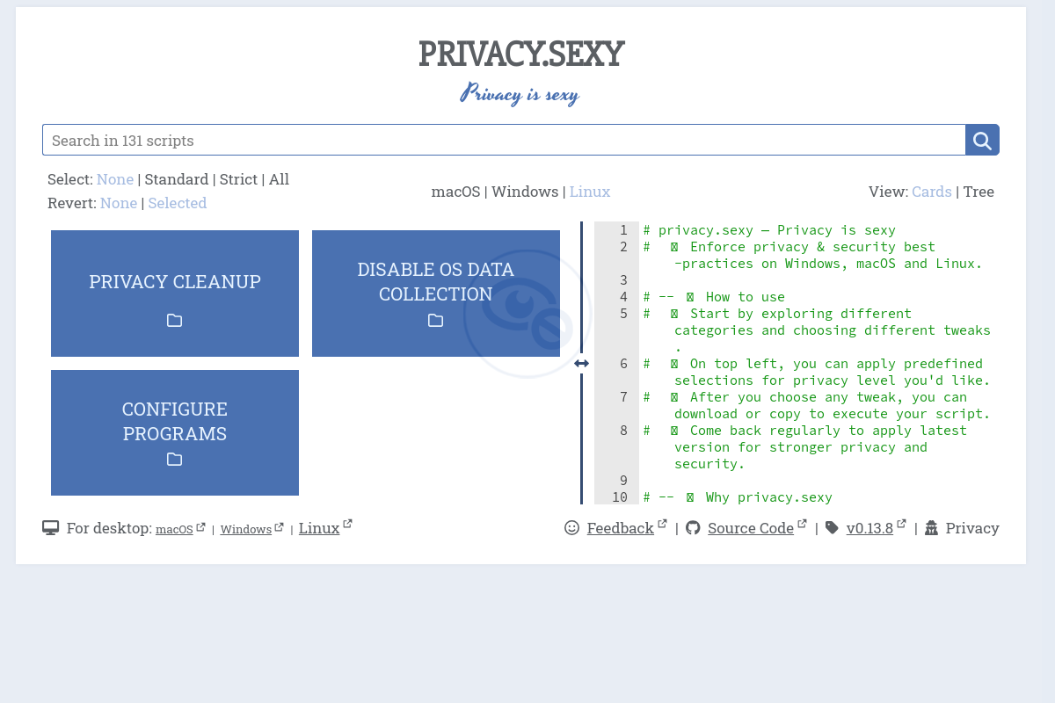The image size is (1055, 703).
Task: Click the magnifying glass search icon
Action: [x=982, y=141]
